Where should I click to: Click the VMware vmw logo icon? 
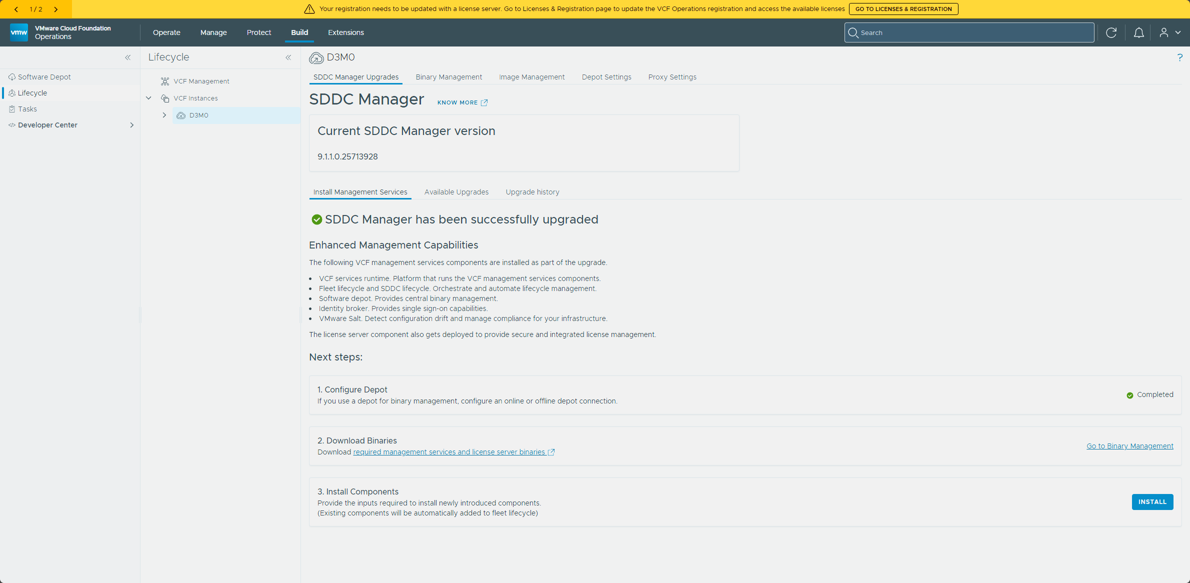coord(19,32)
